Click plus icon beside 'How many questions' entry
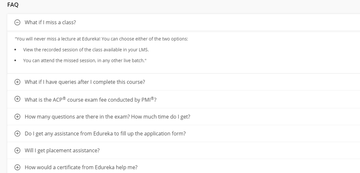The image size is (360, 173). click(x=17, y=117)
